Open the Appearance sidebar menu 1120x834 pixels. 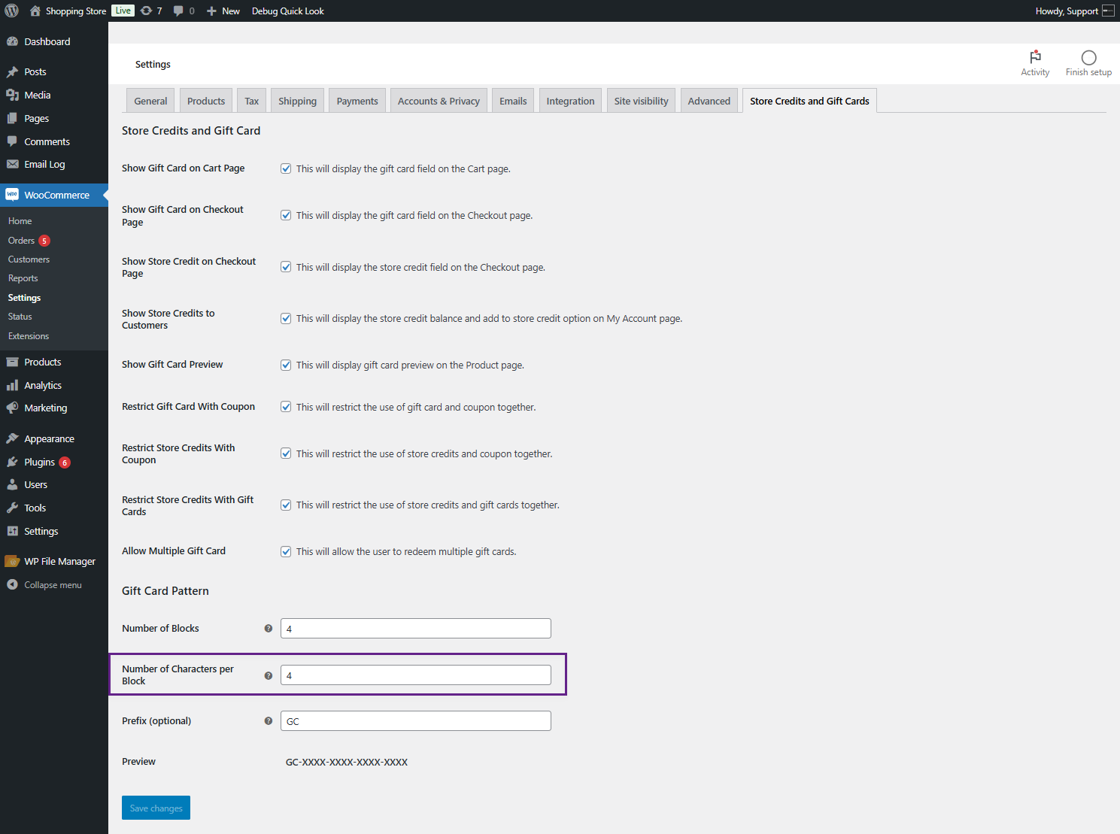point(54,438)
